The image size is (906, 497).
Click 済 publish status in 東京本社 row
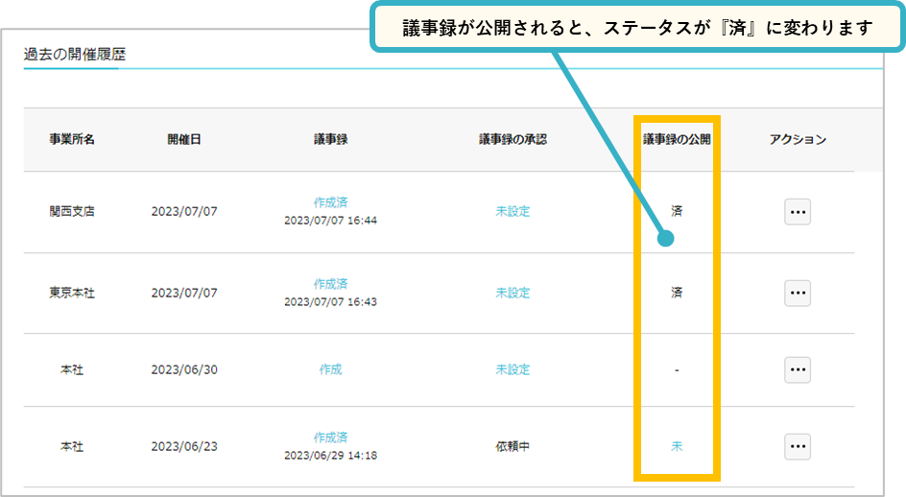pyautogui.click(x=677, y=293)
